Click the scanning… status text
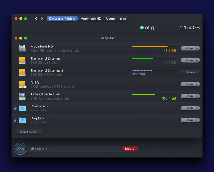Viewport: 214px width, 172px height. (x=140, y=74)
